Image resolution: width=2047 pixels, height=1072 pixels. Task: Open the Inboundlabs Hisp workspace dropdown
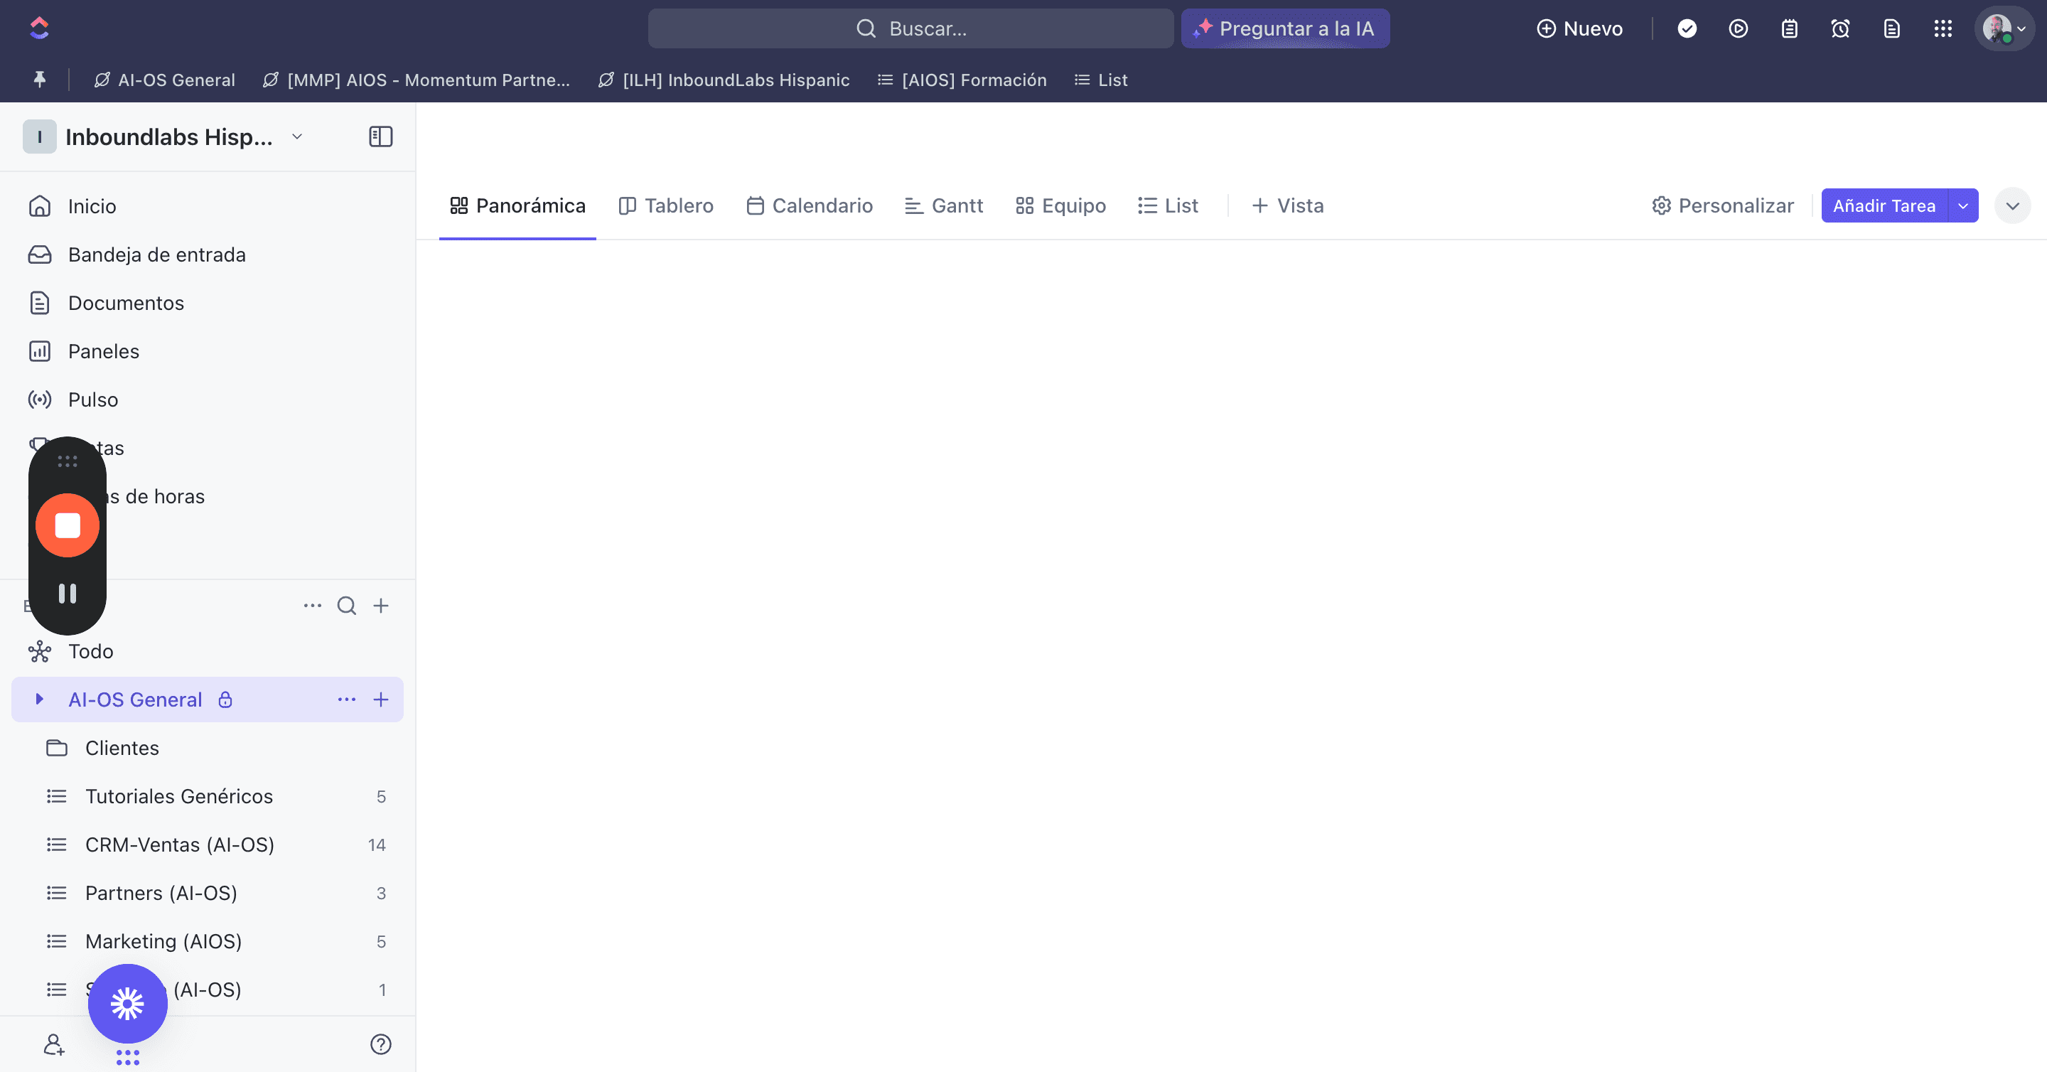click(297, 136)
